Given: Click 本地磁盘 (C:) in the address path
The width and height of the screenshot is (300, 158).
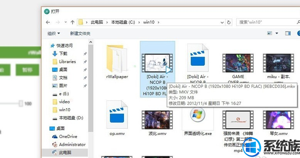Looking at the screenshot, I should pos(123,22).
